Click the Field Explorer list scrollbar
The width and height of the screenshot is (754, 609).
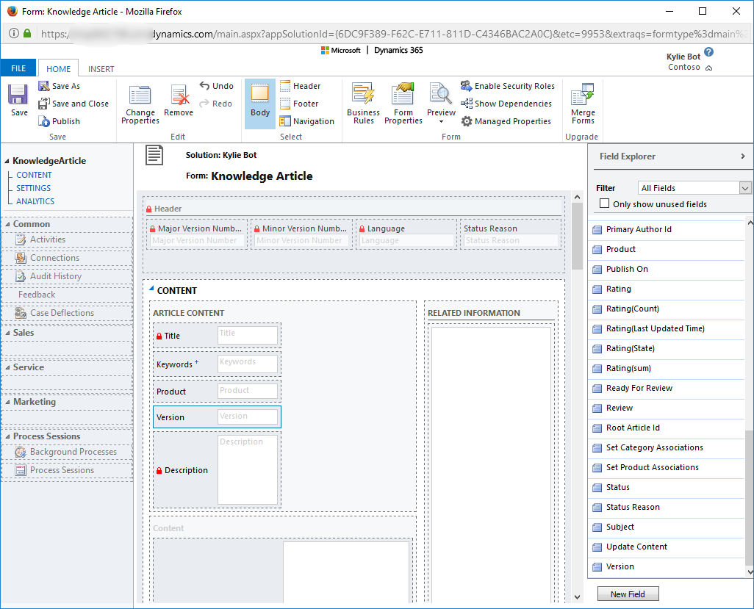point(749,497)
